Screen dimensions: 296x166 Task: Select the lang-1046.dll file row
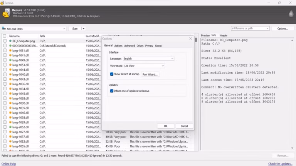point(52,113)
